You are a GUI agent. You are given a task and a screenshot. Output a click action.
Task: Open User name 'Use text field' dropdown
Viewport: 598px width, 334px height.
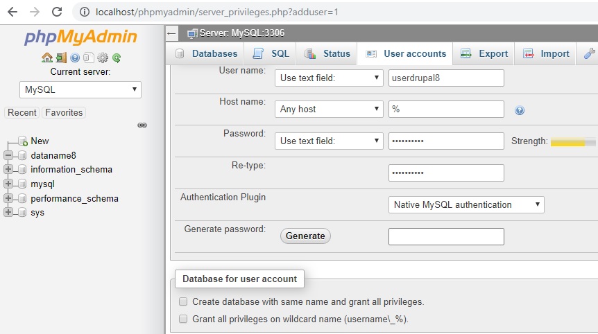point(329,78)
